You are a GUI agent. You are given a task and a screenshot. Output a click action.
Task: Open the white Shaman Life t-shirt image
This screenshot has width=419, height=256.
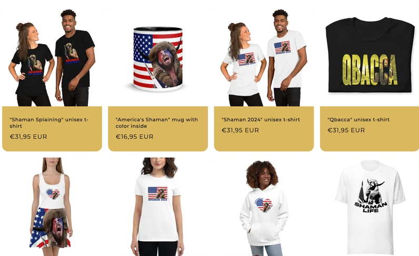coord(370,207)
